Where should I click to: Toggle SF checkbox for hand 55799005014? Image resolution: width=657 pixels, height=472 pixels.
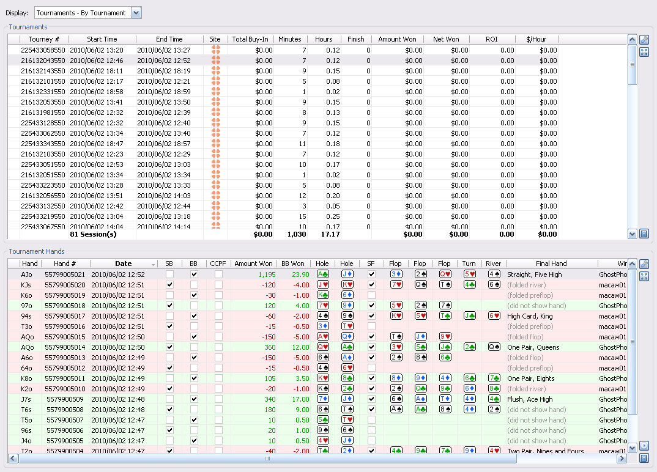click(371, 347)
